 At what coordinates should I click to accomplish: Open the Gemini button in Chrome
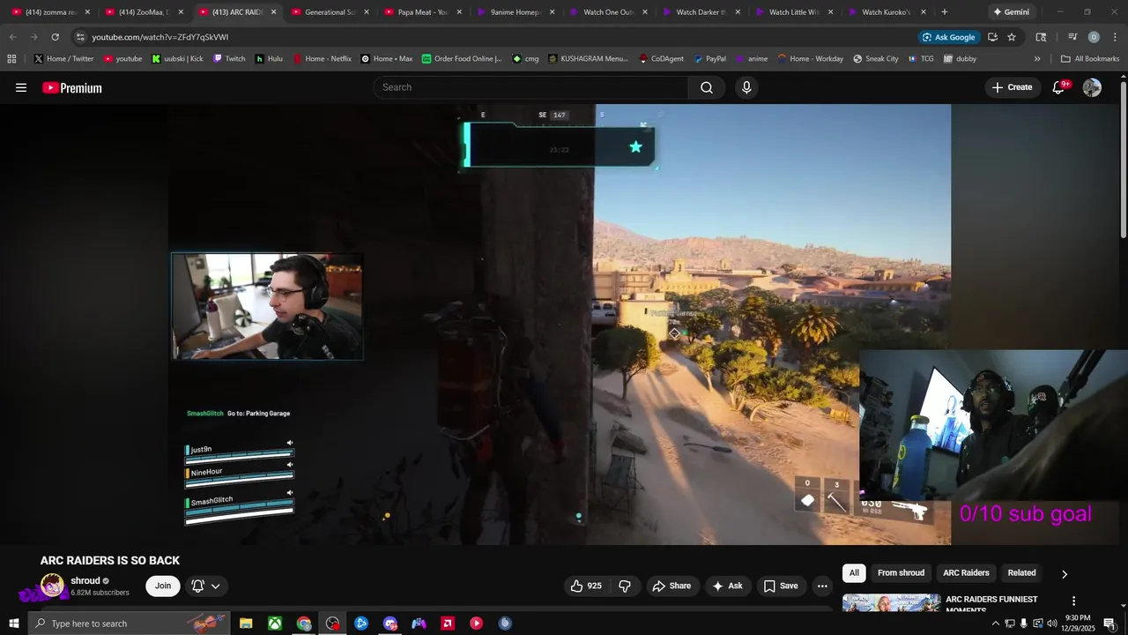click(x=1010, y=12)
